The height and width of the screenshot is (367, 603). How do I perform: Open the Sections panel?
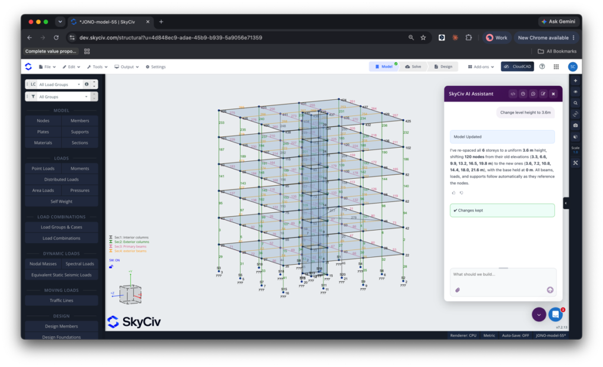coord(79,142)
